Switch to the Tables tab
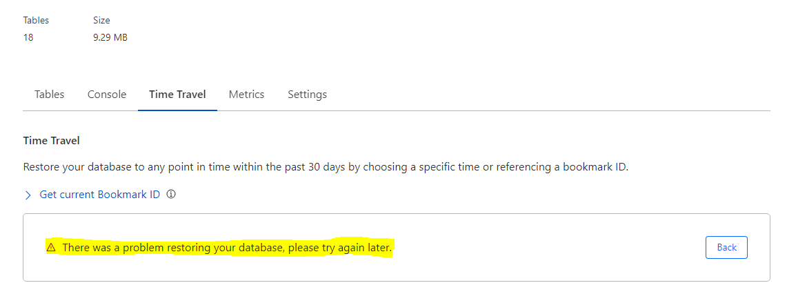 pos(50,95)
